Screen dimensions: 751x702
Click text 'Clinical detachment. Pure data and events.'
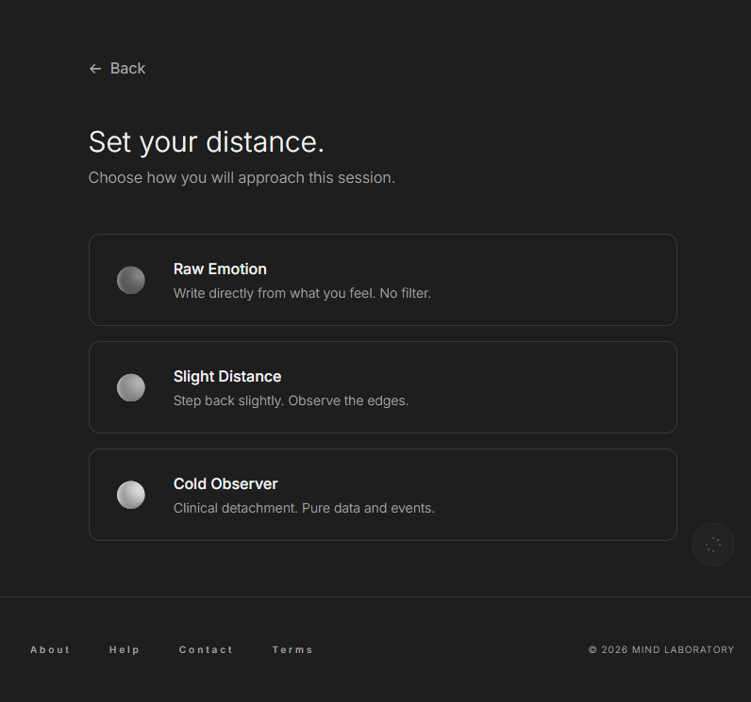(304, 508)
